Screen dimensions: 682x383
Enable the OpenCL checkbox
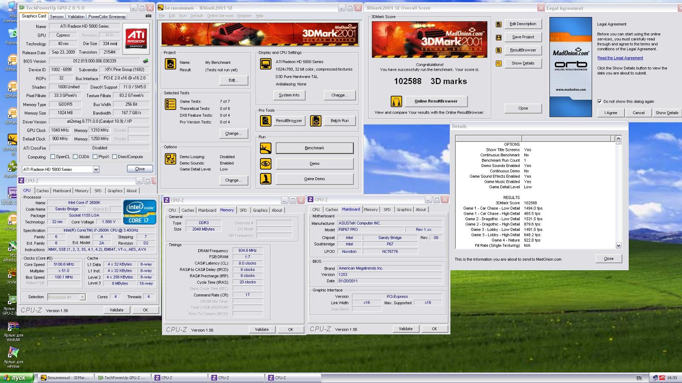coord(53,157)
